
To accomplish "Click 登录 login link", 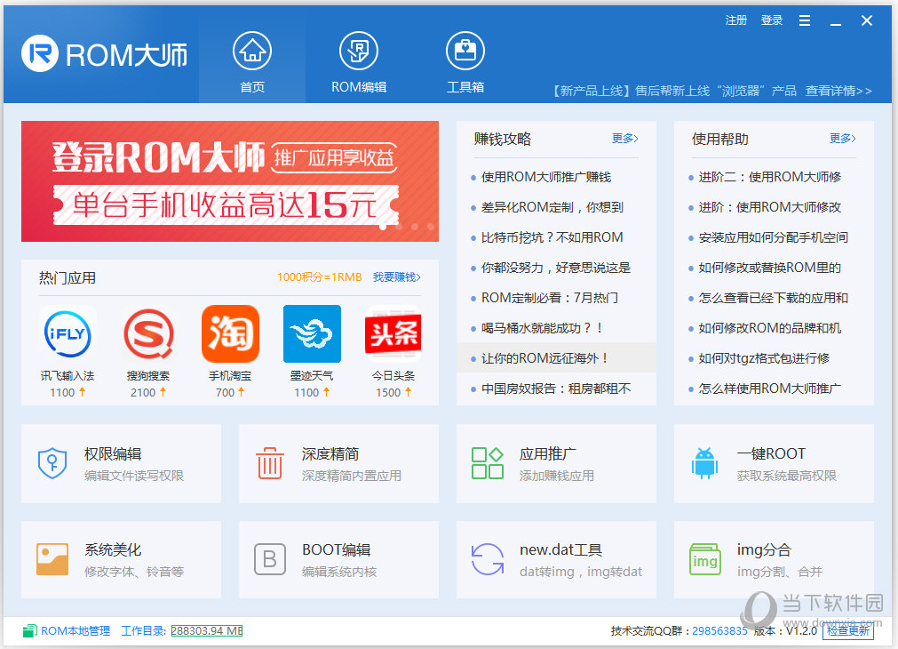I will [x=772, y=20].
